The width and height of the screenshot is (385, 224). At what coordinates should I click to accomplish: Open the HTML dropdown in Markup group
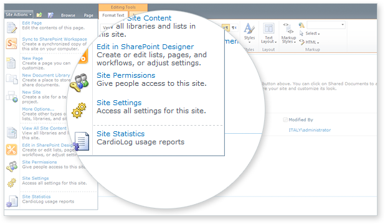[309, 42]
